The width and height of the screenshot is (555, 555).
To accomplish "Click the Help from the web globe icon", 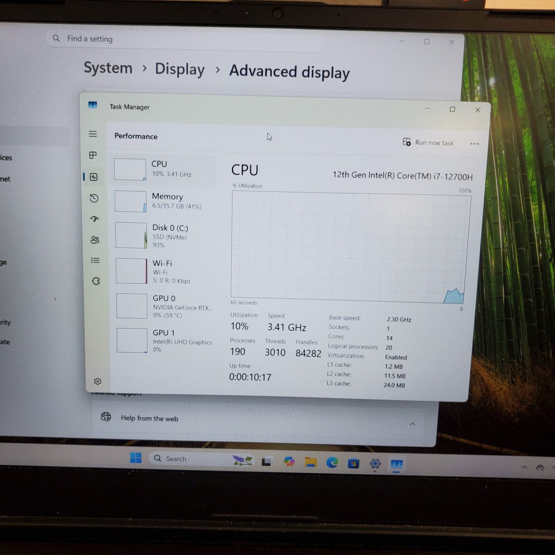I will point(106,417).
